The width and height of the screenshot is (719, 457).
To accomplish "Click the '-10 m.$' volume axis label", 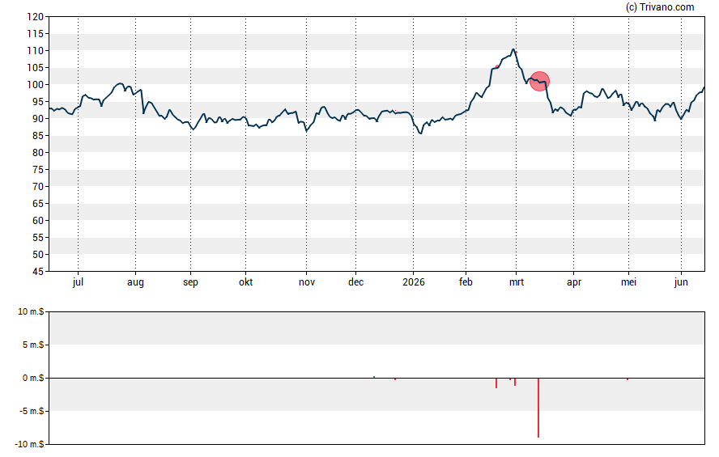I will (30, 444).
